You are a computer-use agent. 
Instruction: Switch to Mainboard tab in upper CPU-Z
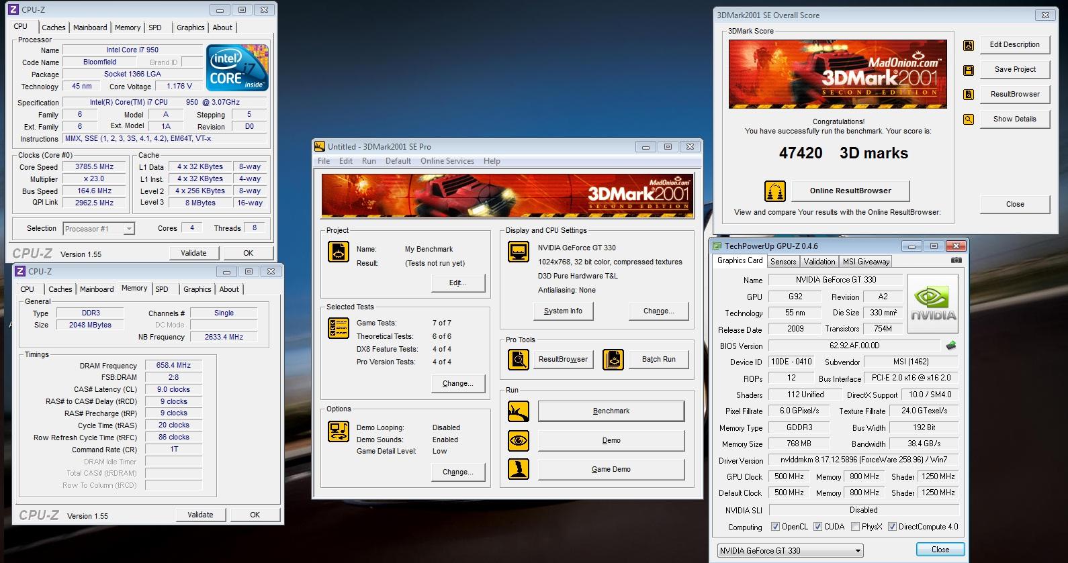click(90, 28)
